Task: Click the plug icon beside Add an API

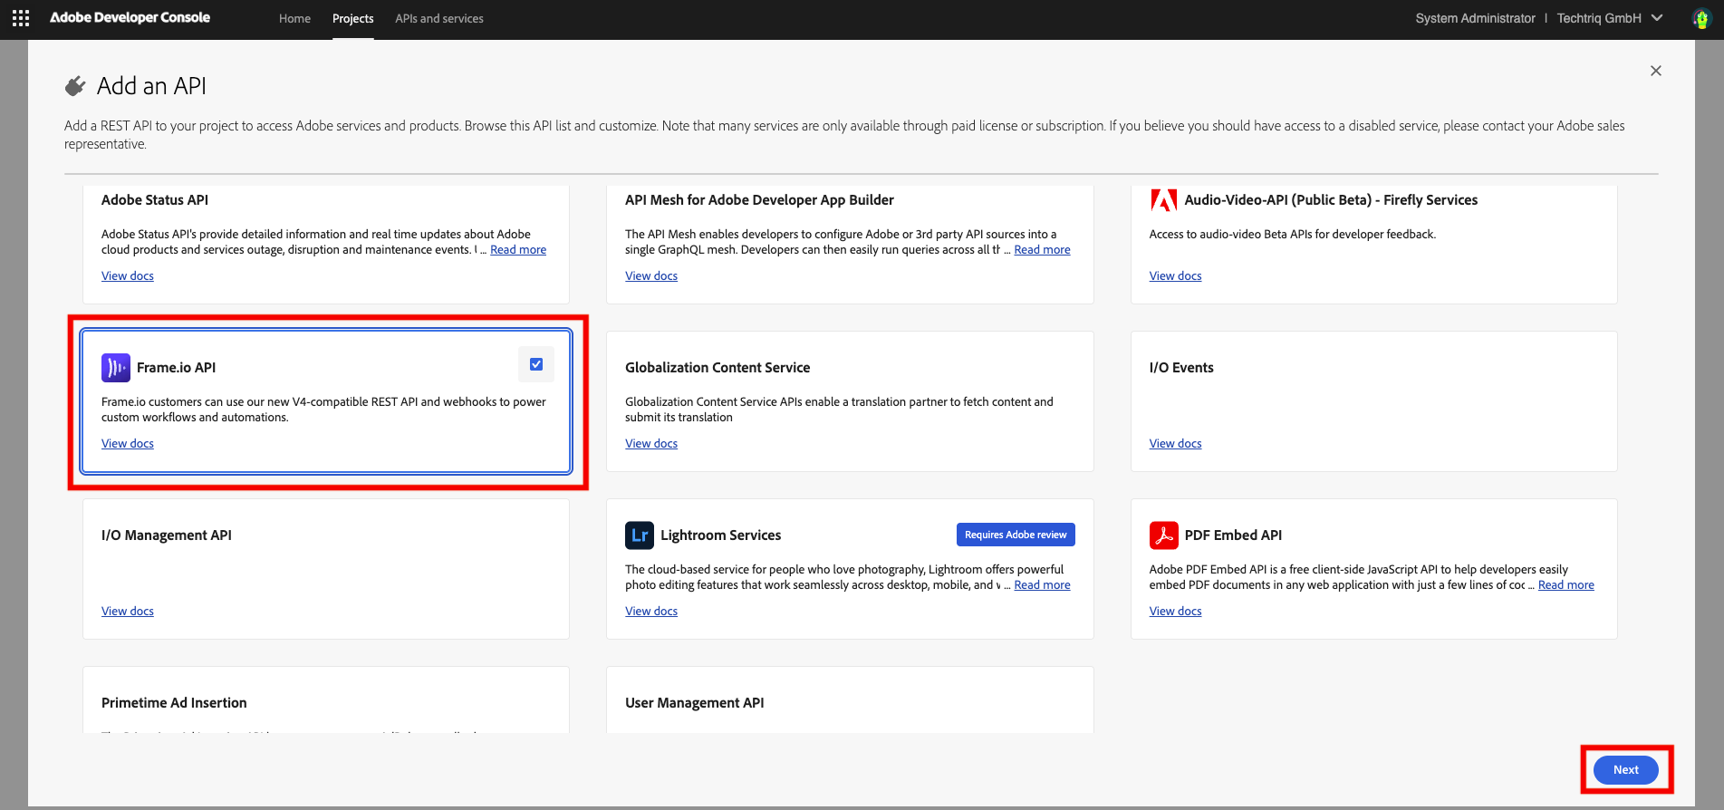Action: (x=76, y=86)
